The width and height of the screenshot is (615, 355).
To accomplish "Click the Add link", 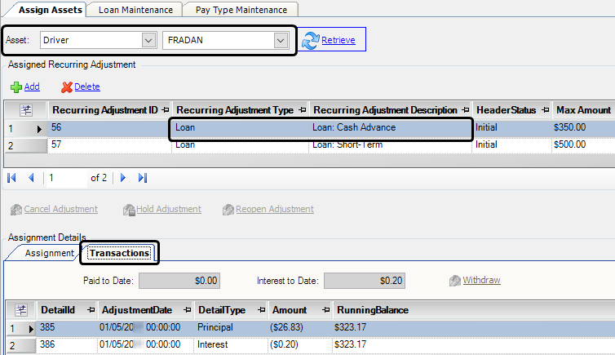I will coord(32,87).
